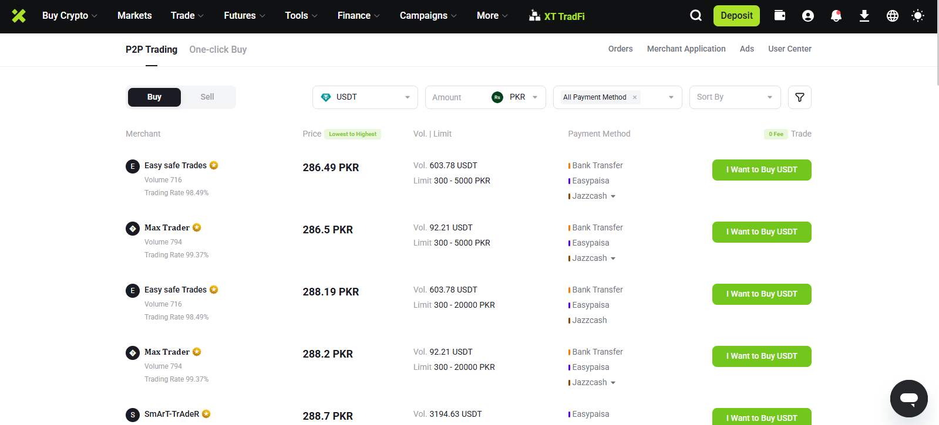The width and height of the screenshot is (939, 425).
Task: Open the PKR currency dropdown
Action: 524,97
